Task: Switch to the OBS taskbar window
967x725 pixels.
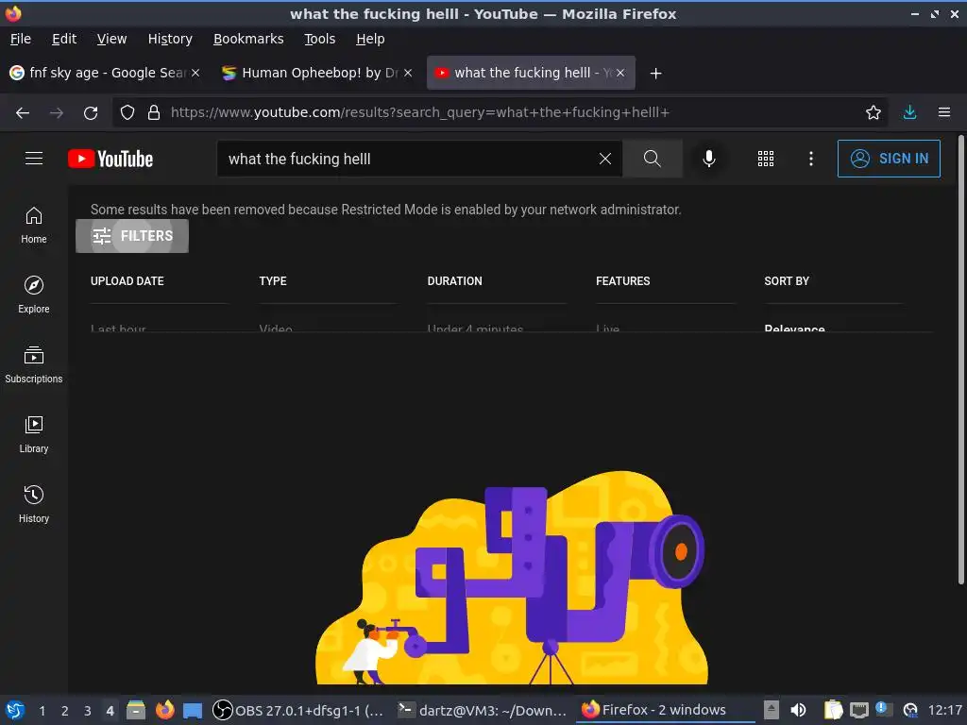Action: pyautogui.click(x=298, y=710)
